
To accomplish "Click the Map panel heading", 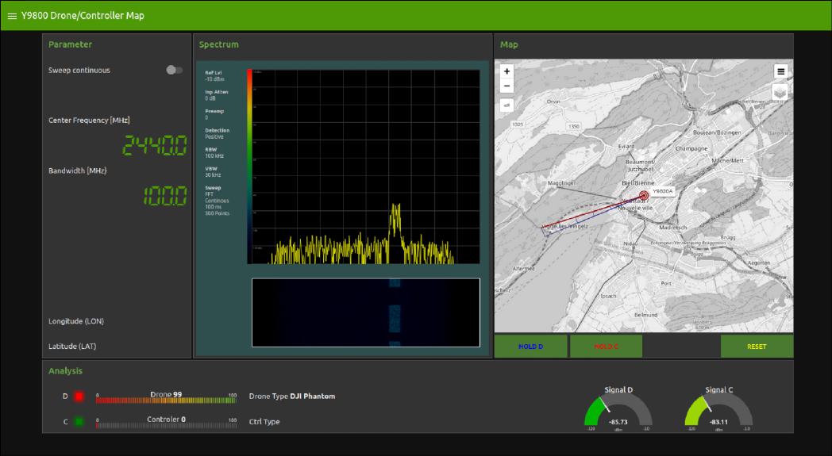I will 509,44.
